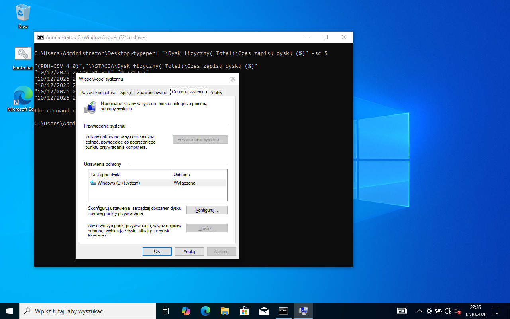Select the konto.bat file on the desktop
Screen dimensions: 510x319
pos(23,59)
